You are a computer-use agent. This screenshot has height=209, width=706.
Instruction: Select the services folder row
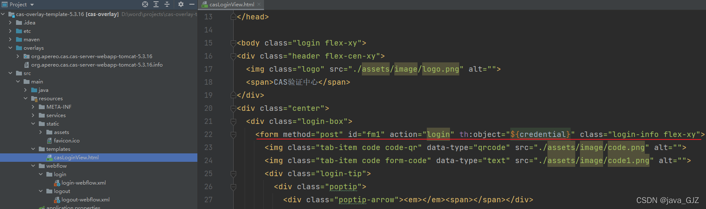click(x=99, y=115)
